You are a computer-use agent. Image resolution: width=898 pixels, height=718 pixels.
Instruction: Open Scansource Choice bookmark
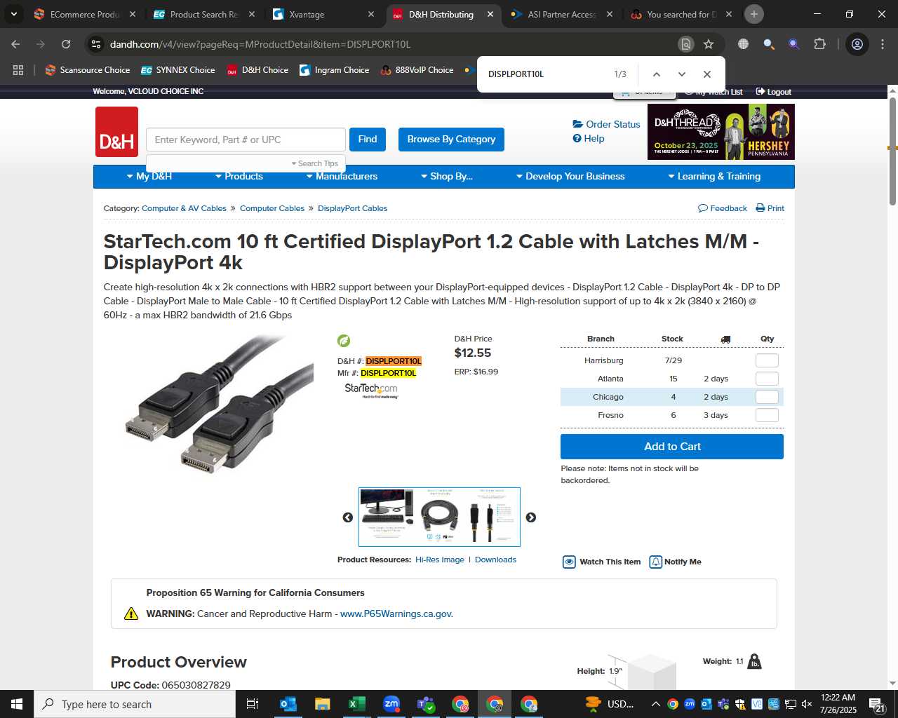click(x=88, y=70)
